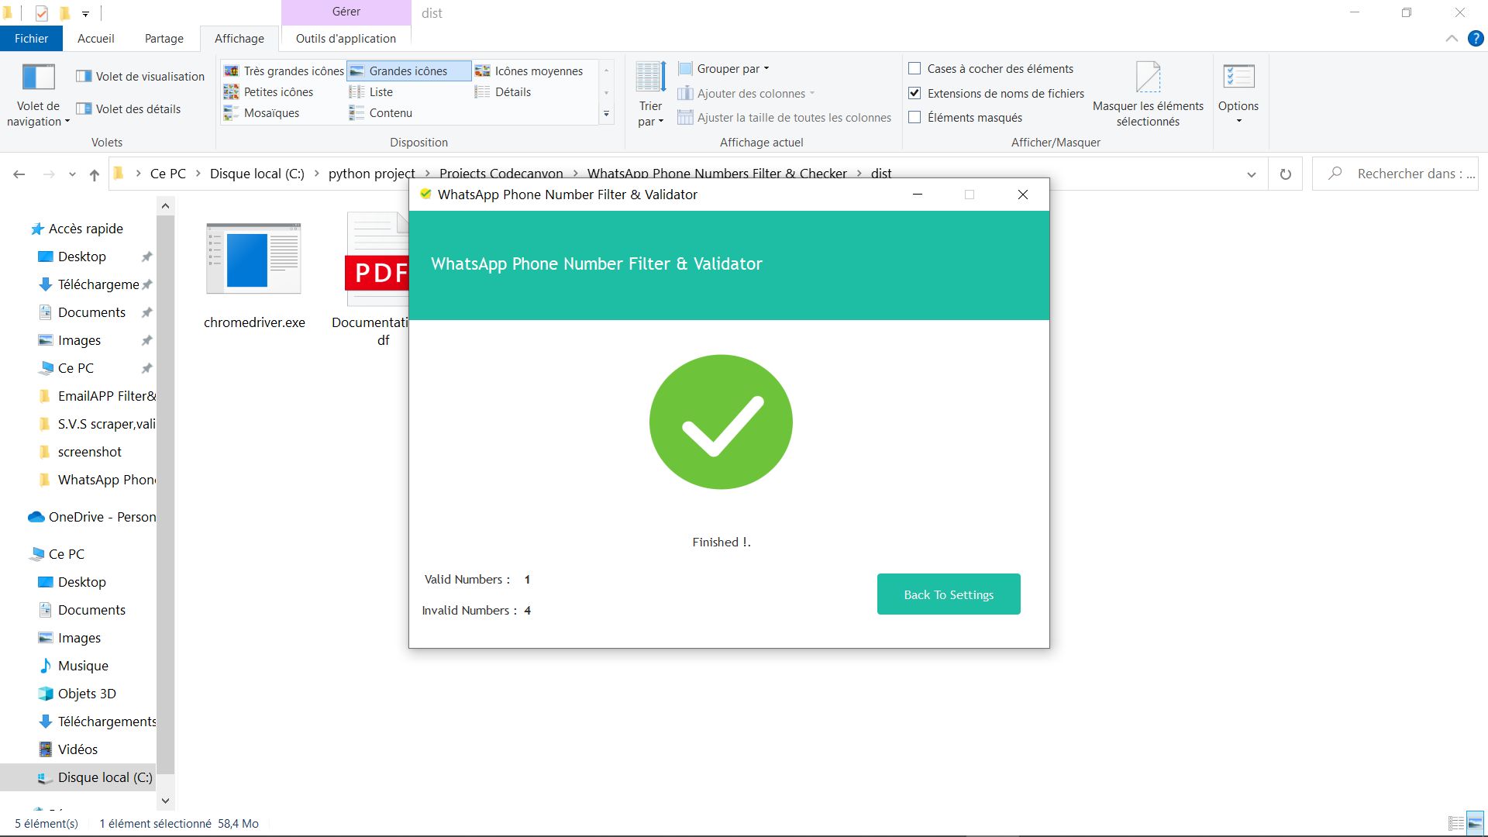Viewport: 1488px width, 837px height.
Task: Switch to large icons view status icon
Action: pos(1474,823)
